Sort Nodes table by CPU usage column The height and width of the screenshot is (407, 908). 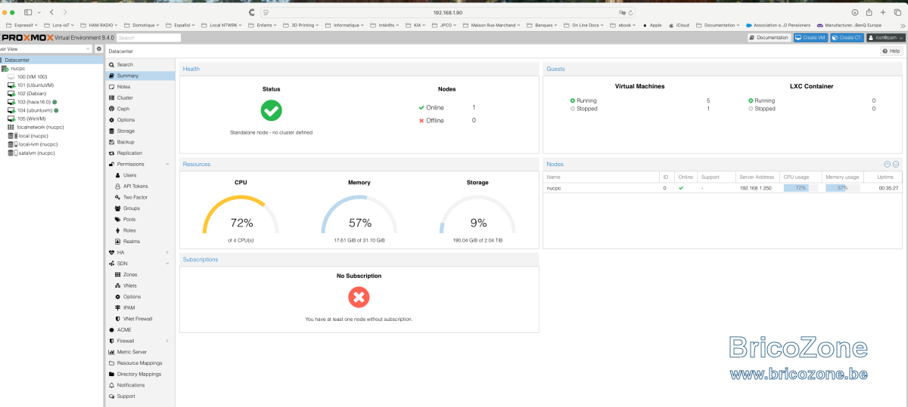coord(800,177)
